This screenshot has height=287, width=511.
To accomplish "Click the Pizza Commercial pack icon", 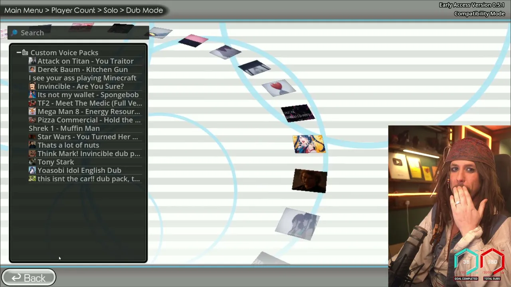I will pyautogui.click(x=32, y=120).
